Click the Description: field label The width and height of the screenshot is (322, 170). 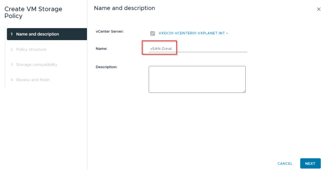click(106, 67)
